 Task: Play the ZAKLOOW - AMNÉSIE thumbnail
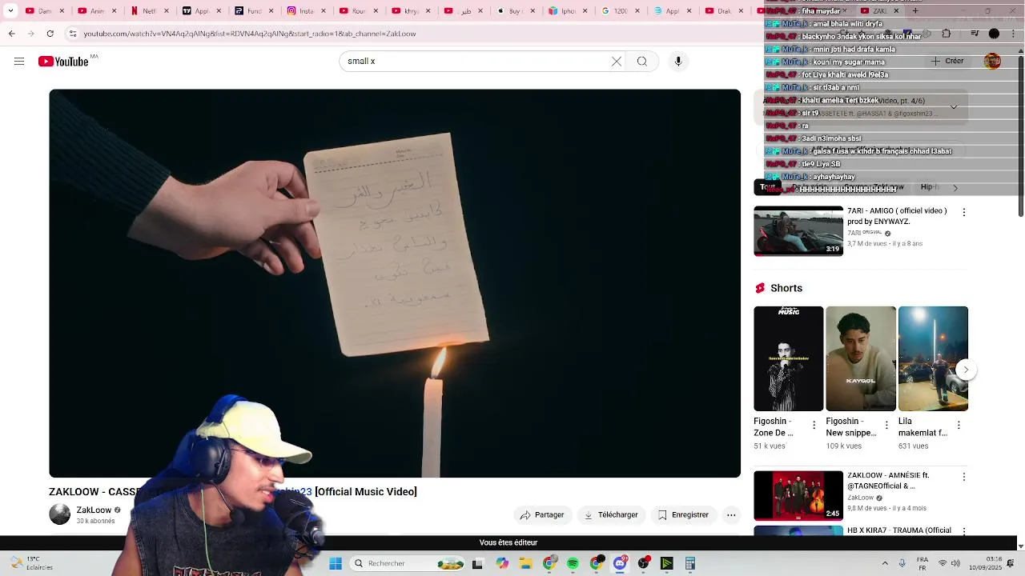[798, 495]
